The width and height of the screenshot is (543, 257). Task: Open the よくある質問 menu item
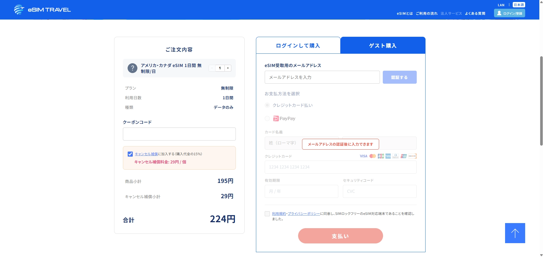click(x=475, y=13)
